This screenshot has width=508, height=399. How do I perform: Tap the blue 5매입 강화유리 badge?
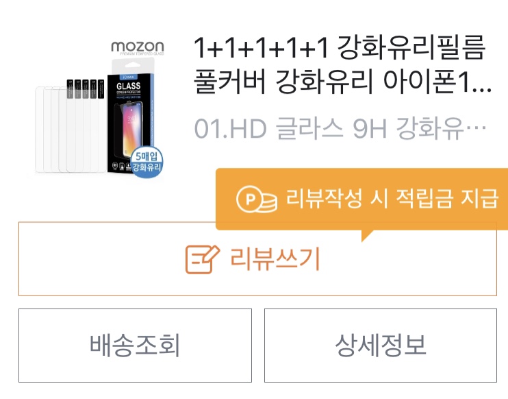[x=147, y=162]
